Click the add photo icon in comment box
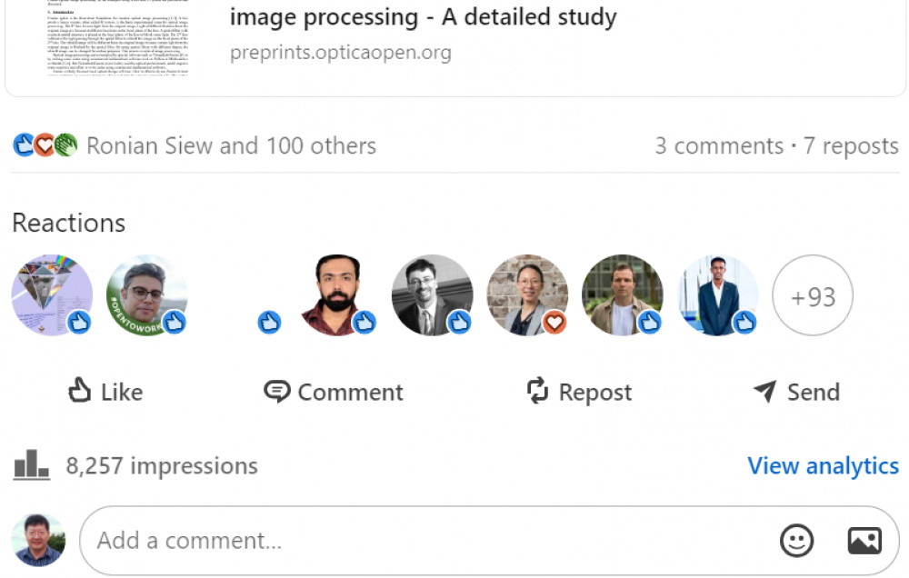Image resolution: width=909 pixels, height=578 pixels. [864, 541]
